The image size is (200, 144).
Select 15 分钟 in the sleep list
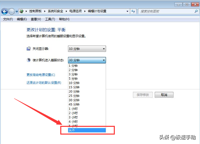tap(87, 87)
